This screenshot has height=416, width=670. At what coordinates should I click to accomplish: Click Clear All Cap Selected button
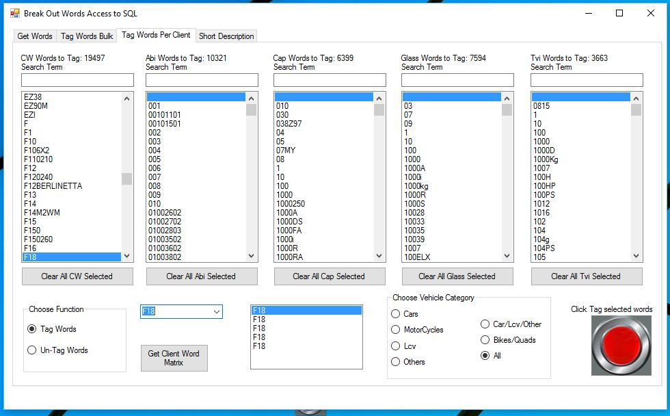pyautogui.click(x=330, y=276)
